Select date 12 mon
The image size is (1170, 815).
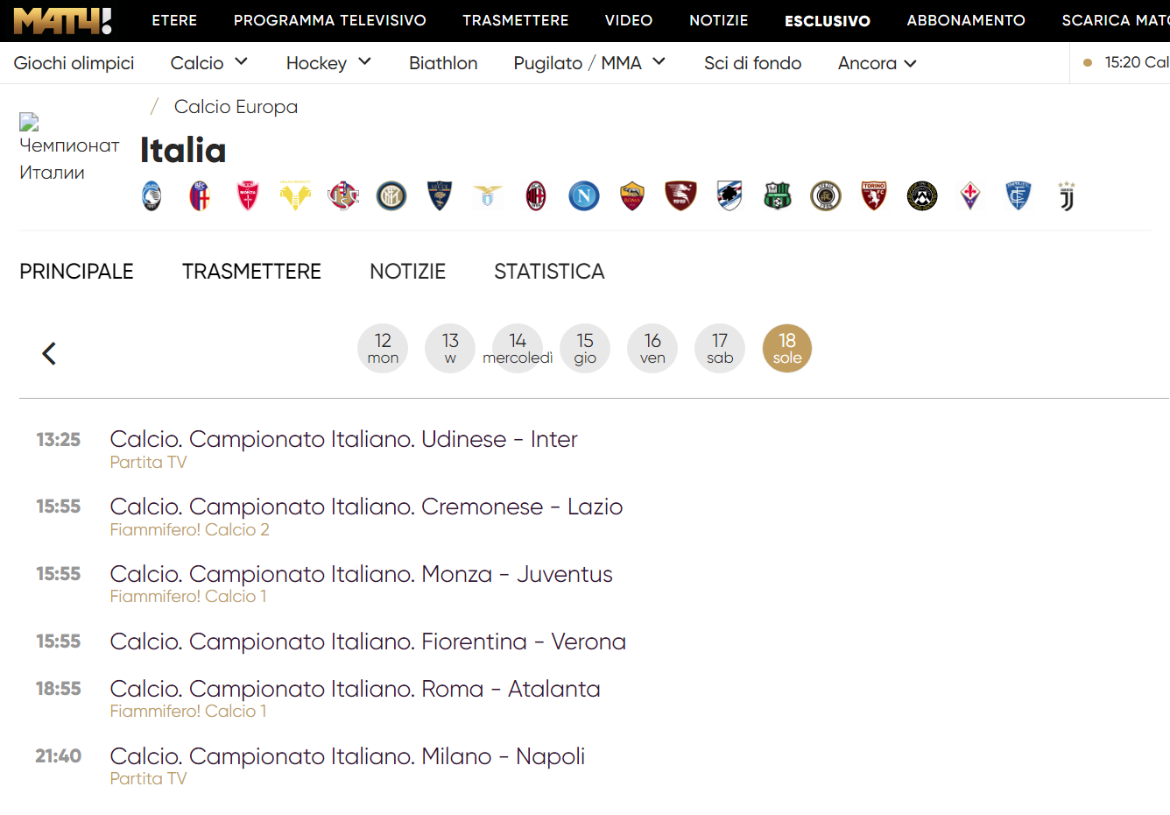(383, 348)
